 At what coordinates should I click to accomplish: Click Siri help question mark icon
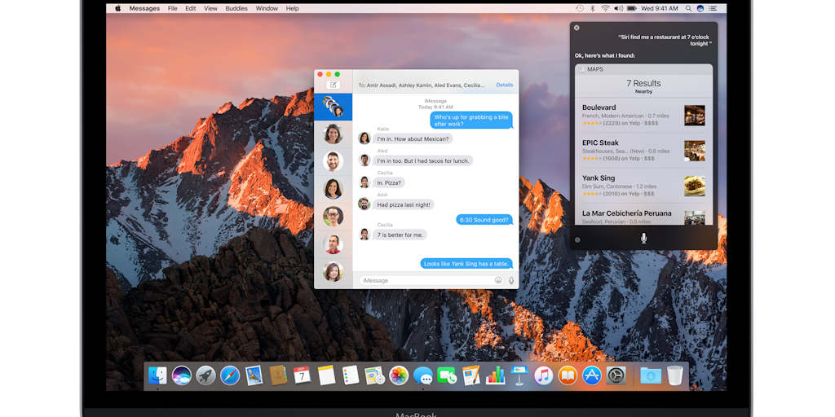(x=577, y=240)
